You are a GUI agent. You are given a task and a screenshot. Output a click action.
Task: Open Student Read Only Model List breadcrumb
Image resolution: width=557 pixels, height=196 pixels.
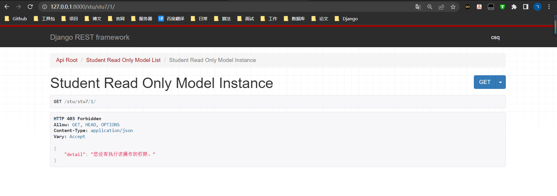123,60
